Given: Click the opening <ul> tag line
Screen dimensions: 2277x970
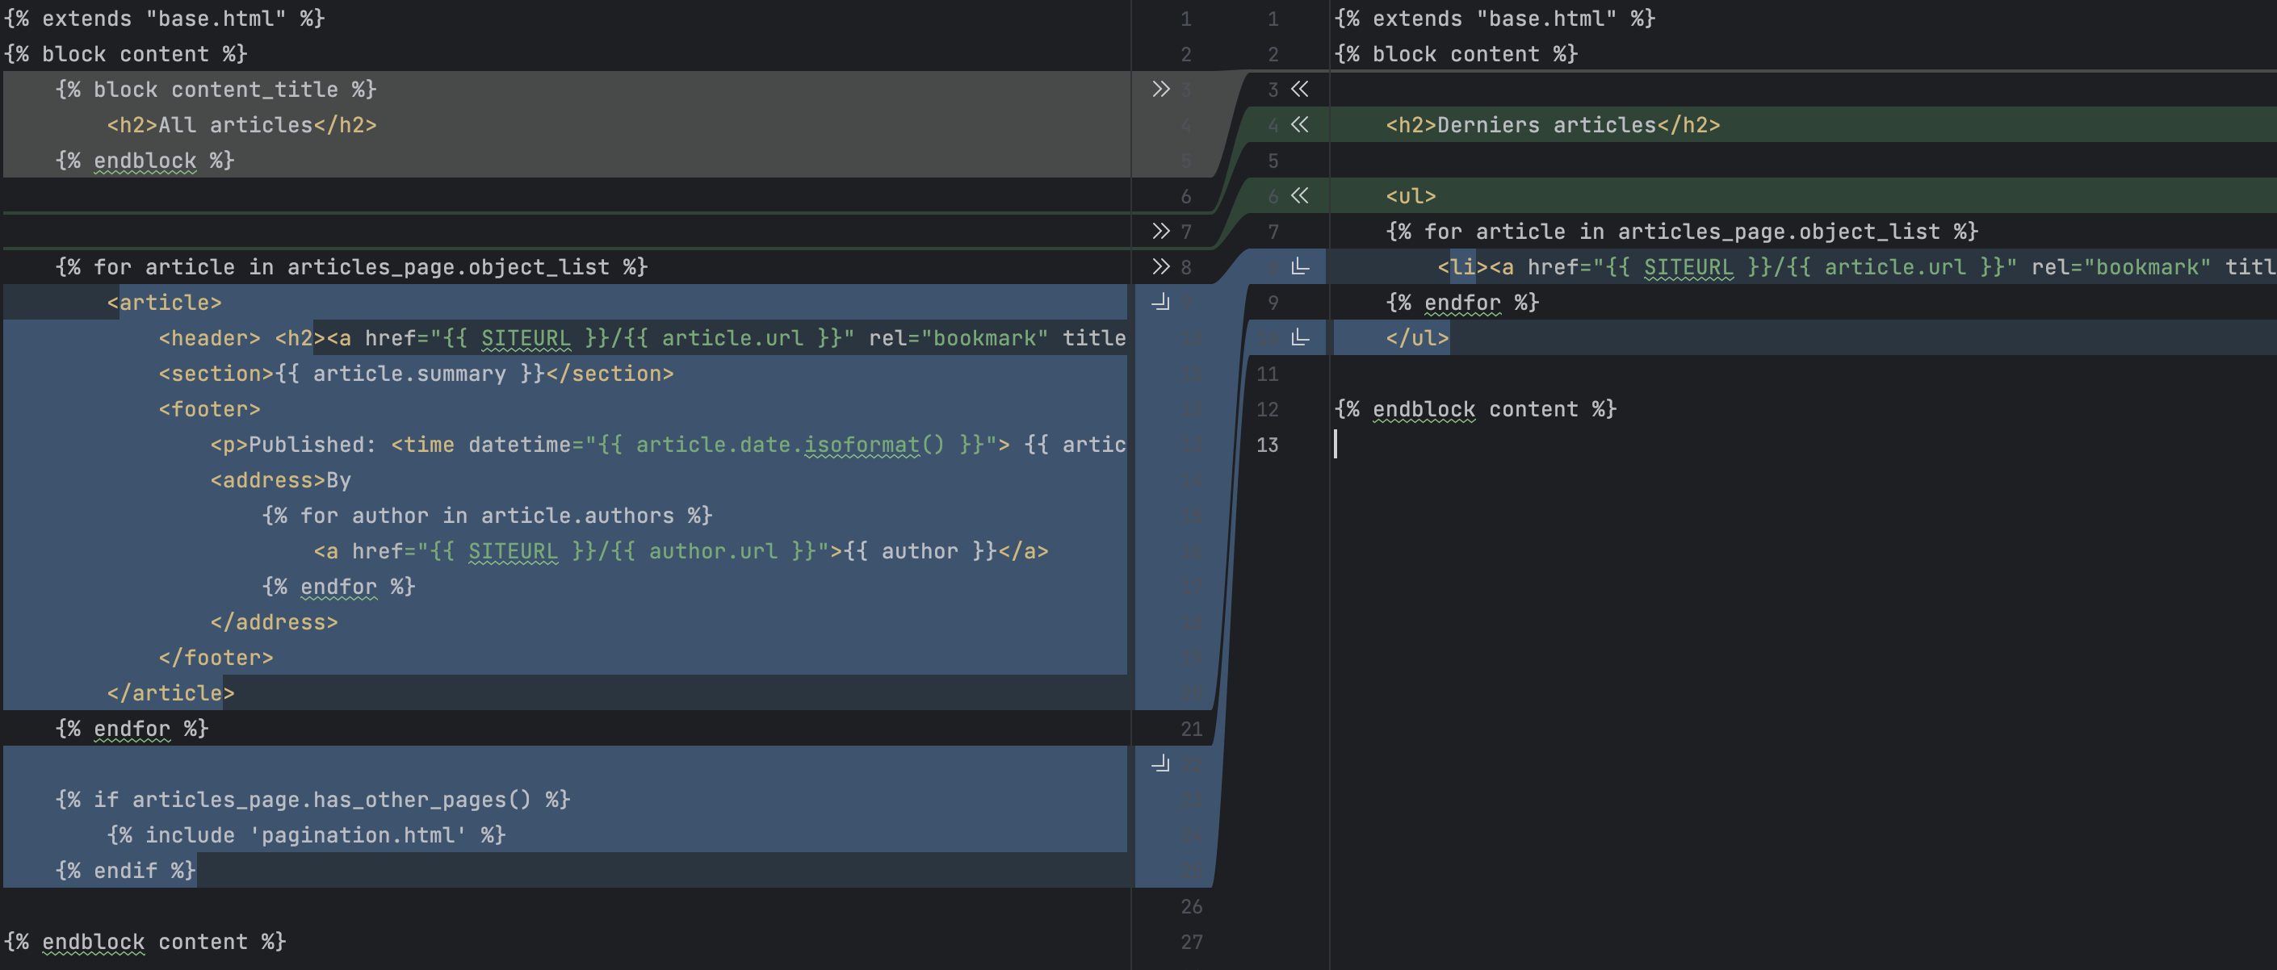Looking at the screenshot, I should [1411, 196].
